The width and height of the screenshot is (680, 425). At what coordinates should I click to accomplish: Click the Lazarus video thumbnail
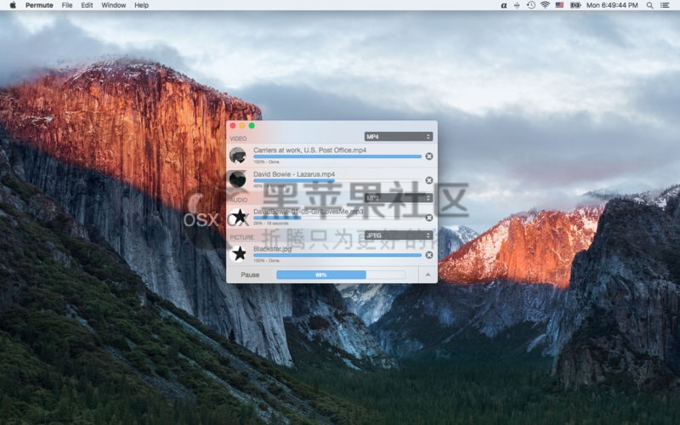[238, 179]
